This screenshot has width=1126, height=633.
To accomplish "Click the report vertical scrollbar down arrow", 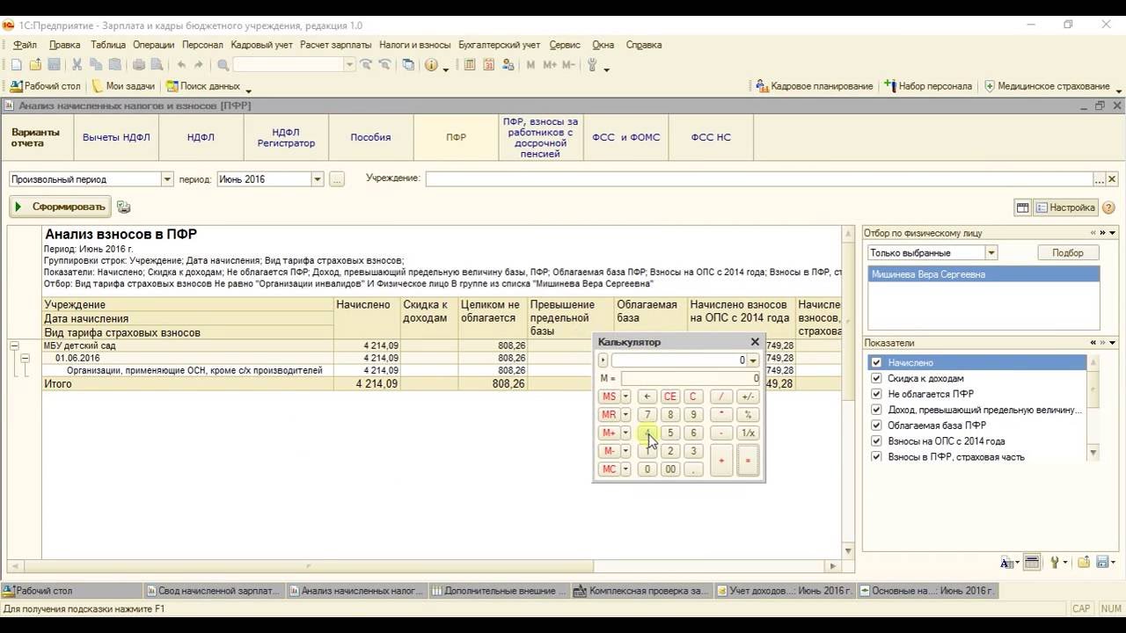I will [x=848, y=550].
